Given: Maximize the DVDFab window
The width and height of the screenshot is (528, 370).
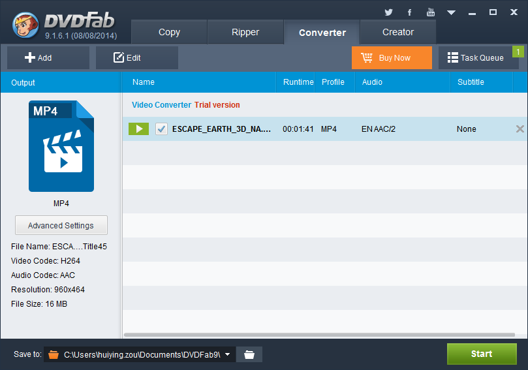Looking at the screenshot, I should coord(493,12).
